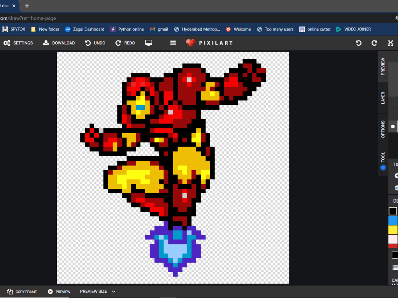This screenshot has height=298, width=398.
Task: Click the trash delete icon in side panel
Action: click(396, 188)
